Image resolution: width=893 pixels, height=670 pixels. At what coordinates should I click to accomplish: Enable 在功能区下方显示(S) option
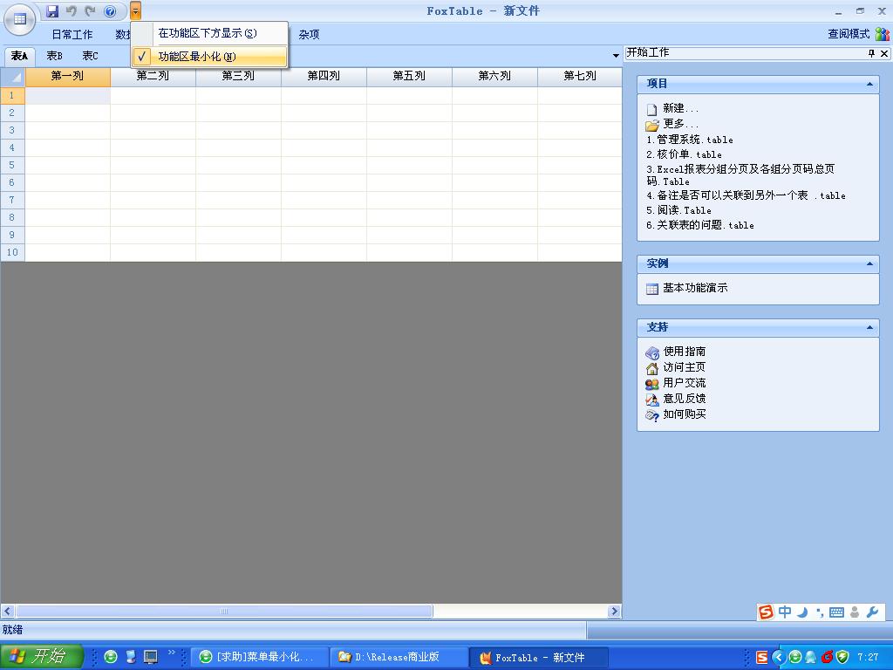coord(209,34)
